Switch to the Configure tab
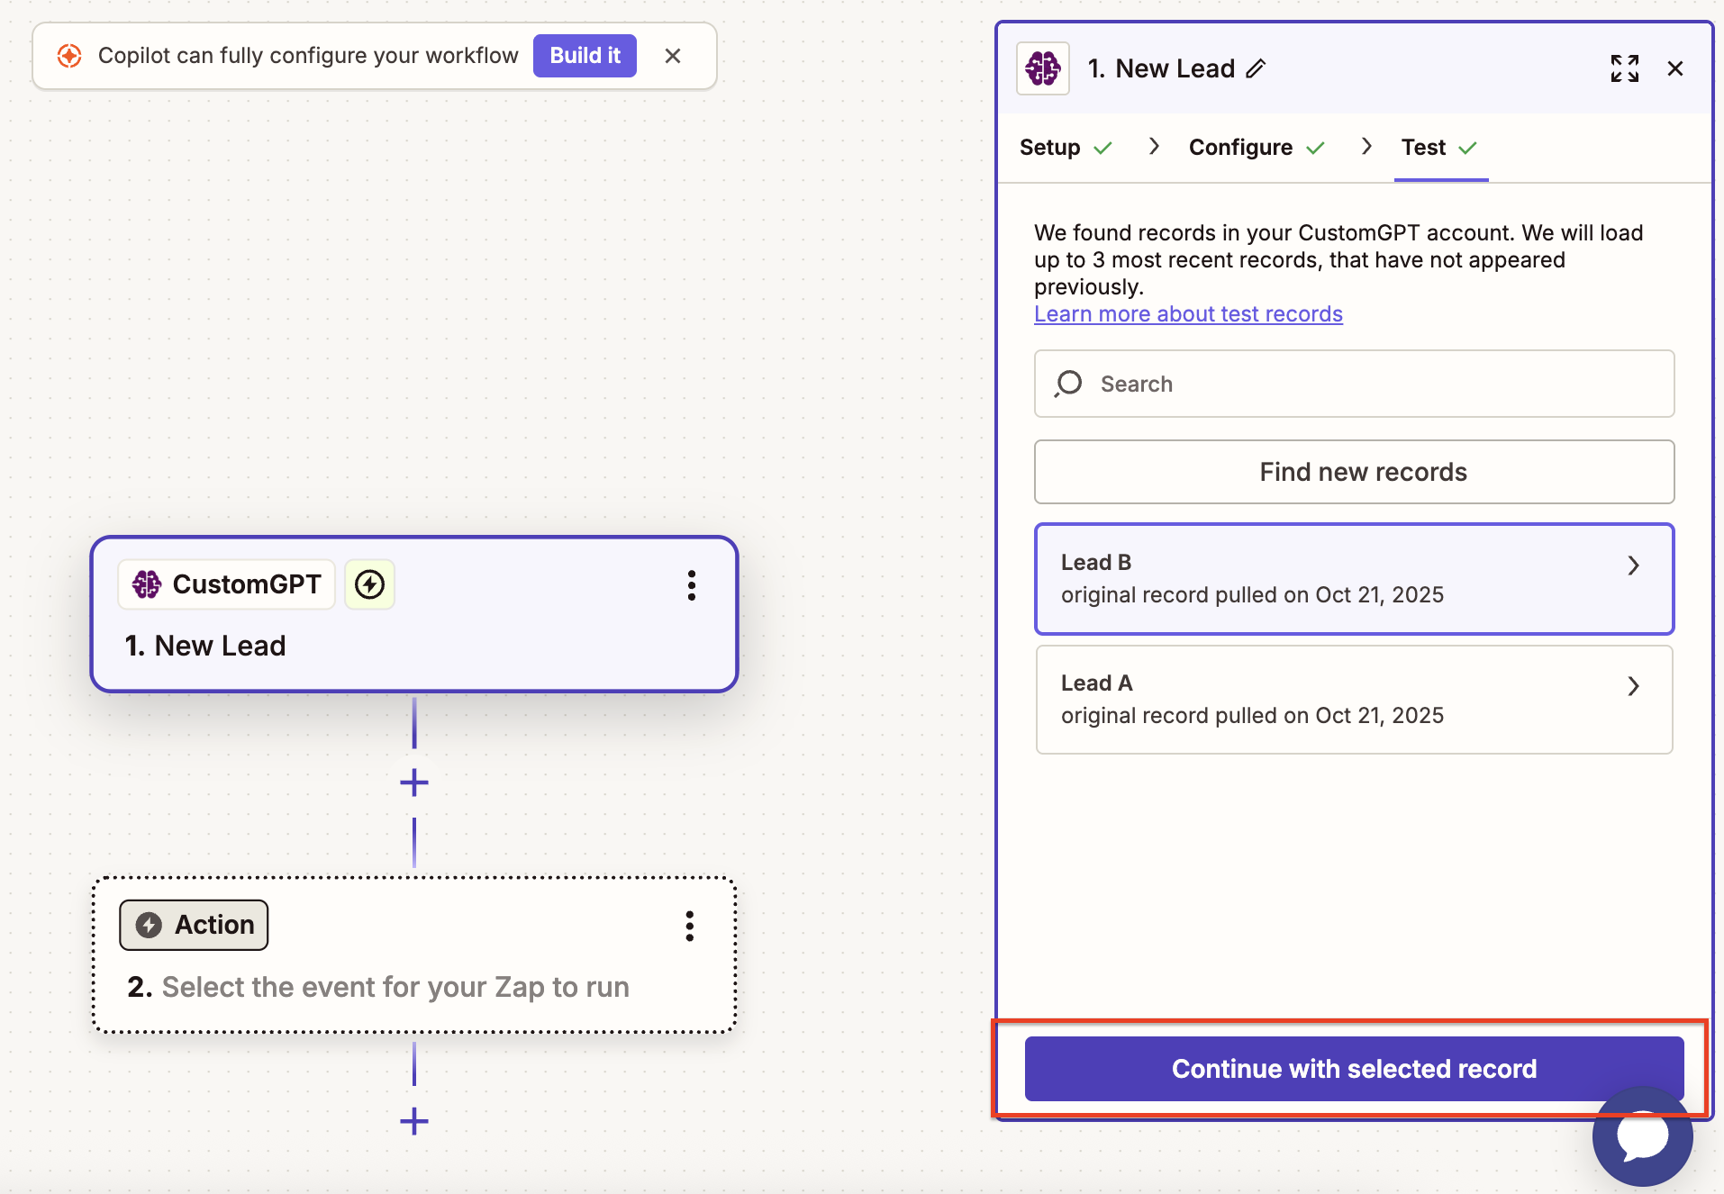This screenshot has height=1194, width=1724. [x=1257, y=148]
